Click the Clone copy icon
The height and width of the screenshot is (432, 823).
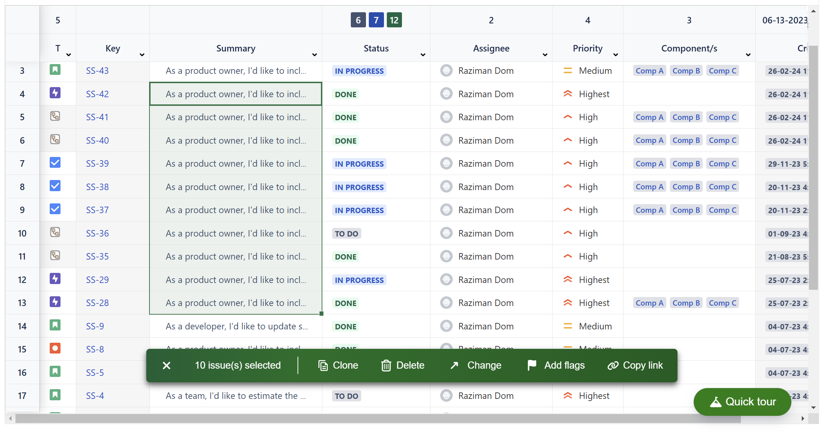tap(323, 365)
